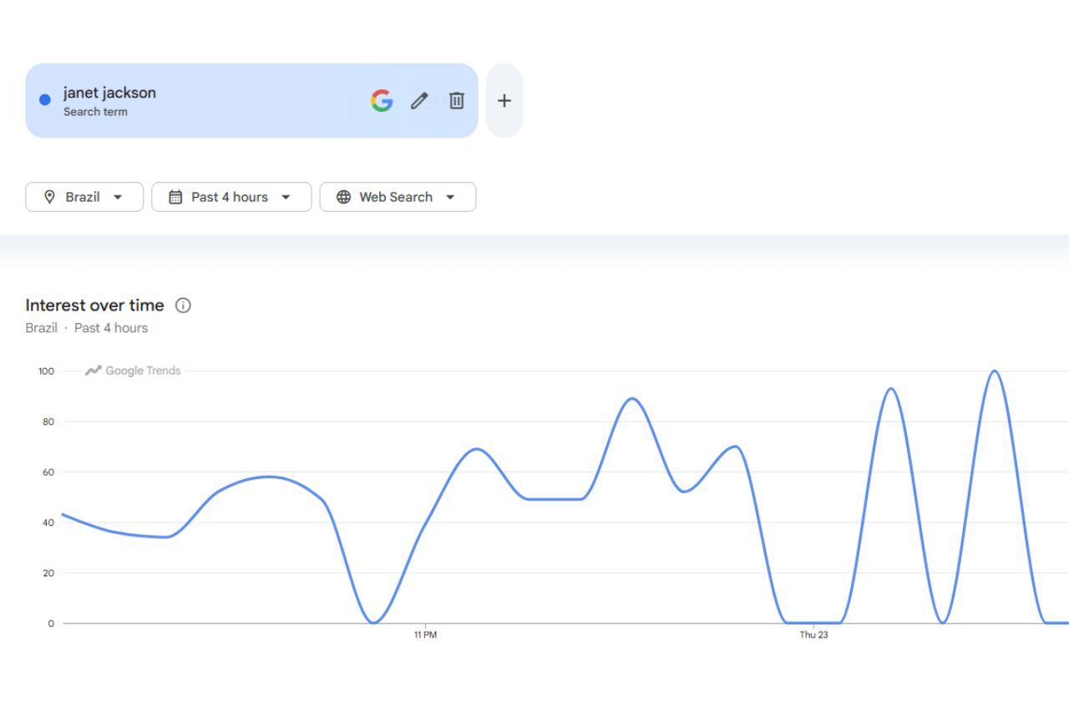This screenshot has height=701, width=1069.
Task: Expand the Web Search type dropdown arrow
Action: point(450,197)
